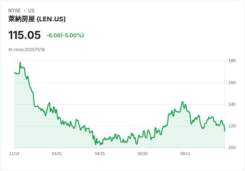Click the 06/30 date axis label
The width and height of the screenshot is (245, 171).
pos(142,154)
